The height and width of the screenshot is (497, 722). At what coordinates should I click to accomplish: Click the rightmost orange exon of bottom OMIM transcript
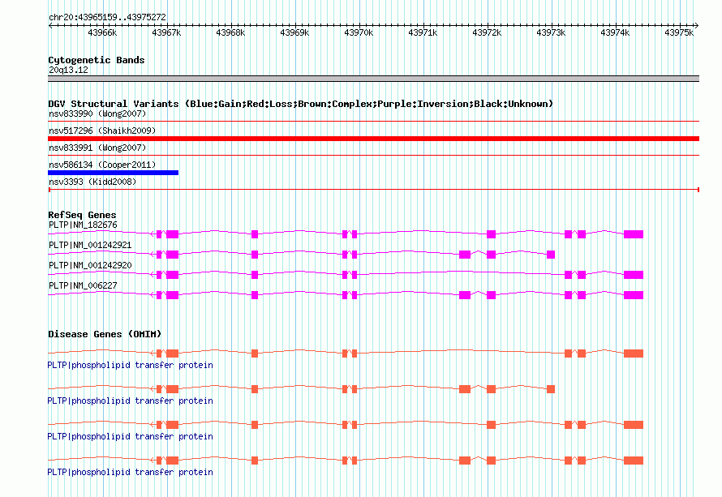coord(634,461)
